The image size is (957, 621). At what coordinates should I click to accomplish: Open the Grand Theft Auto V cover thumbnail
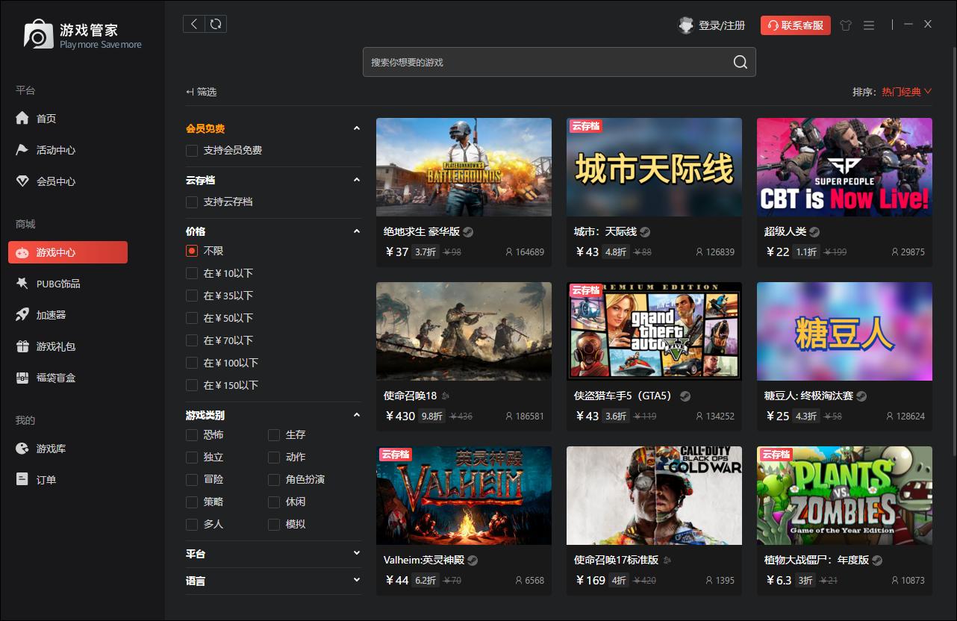654,331
